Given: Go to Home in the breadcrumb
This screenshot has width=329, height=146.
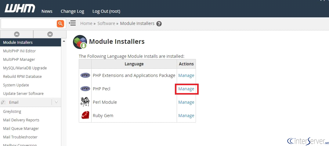Looking at the screenshot, I should [86, 23].
